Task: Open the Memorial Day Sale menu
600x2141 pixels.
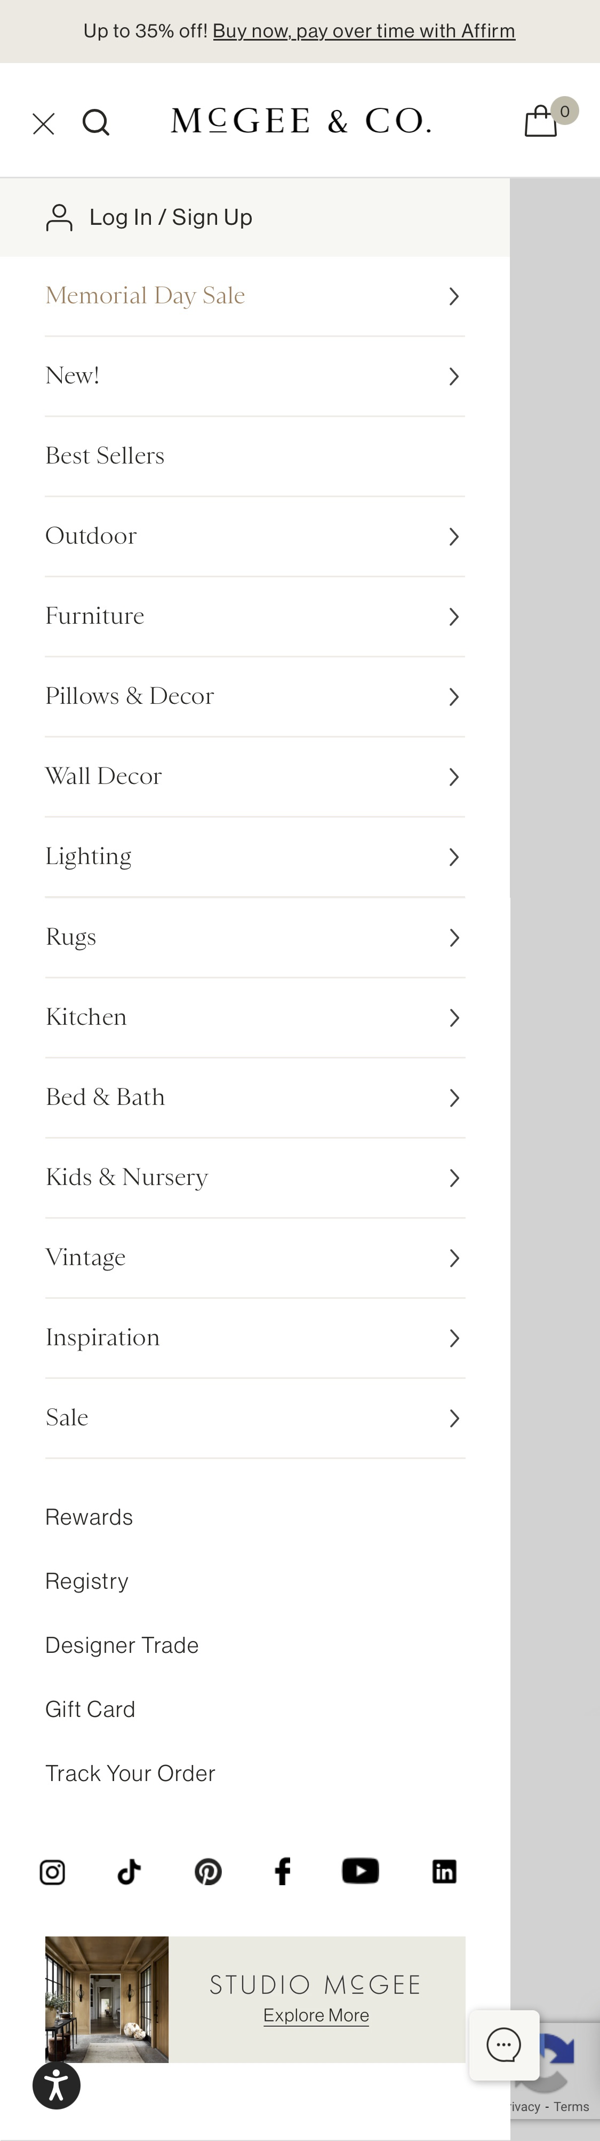Action: [x=145, y=295]
